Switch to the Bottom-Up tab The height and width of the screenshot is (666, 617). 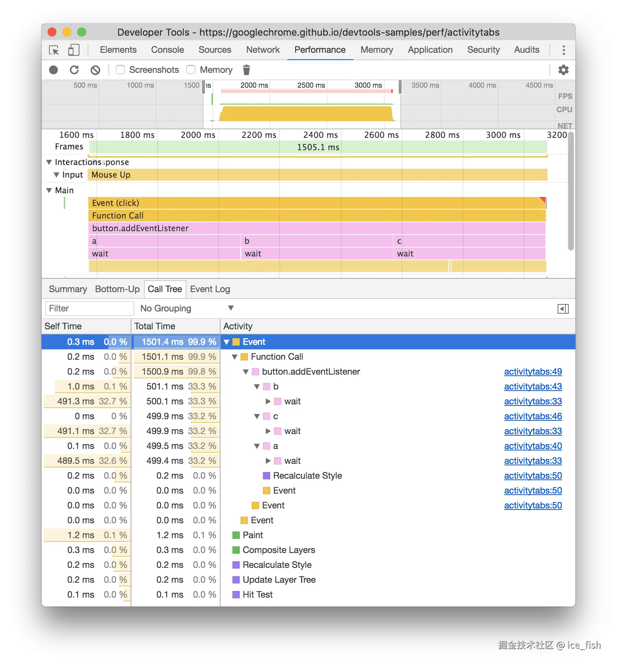click(x=117, y=289)
